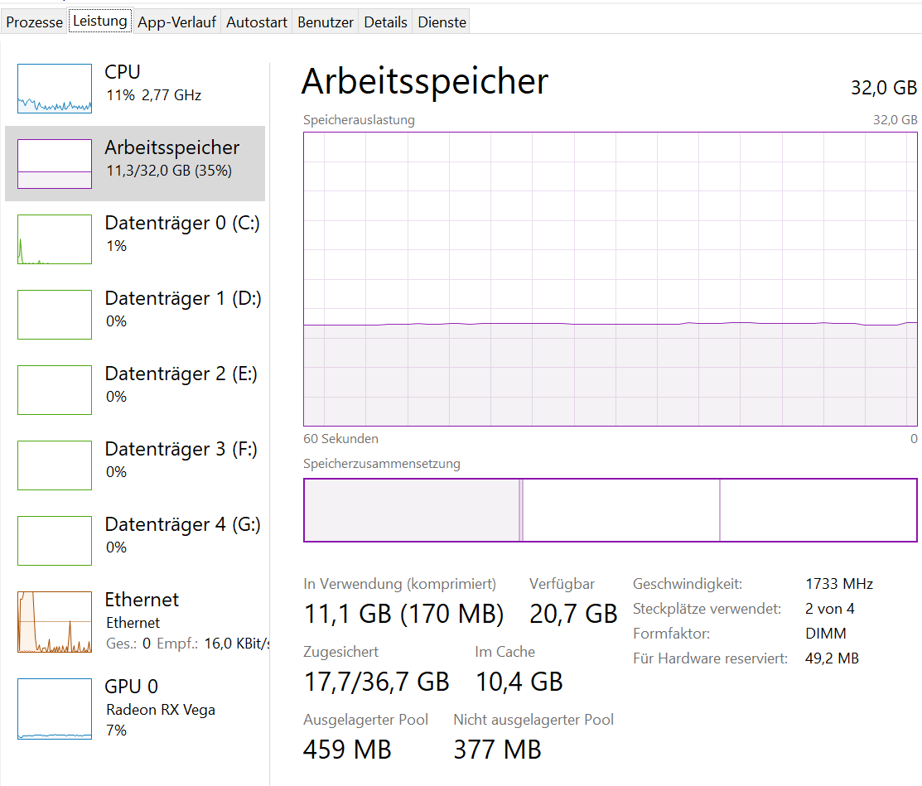
Task: Click the Leistung tab
Action: tap(100, 21)
